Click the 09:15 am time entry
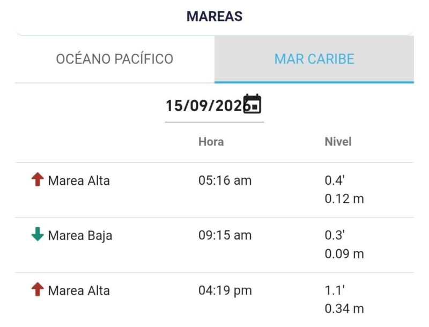The width and height of the screenshot is (429, 327). click(225, 235)
